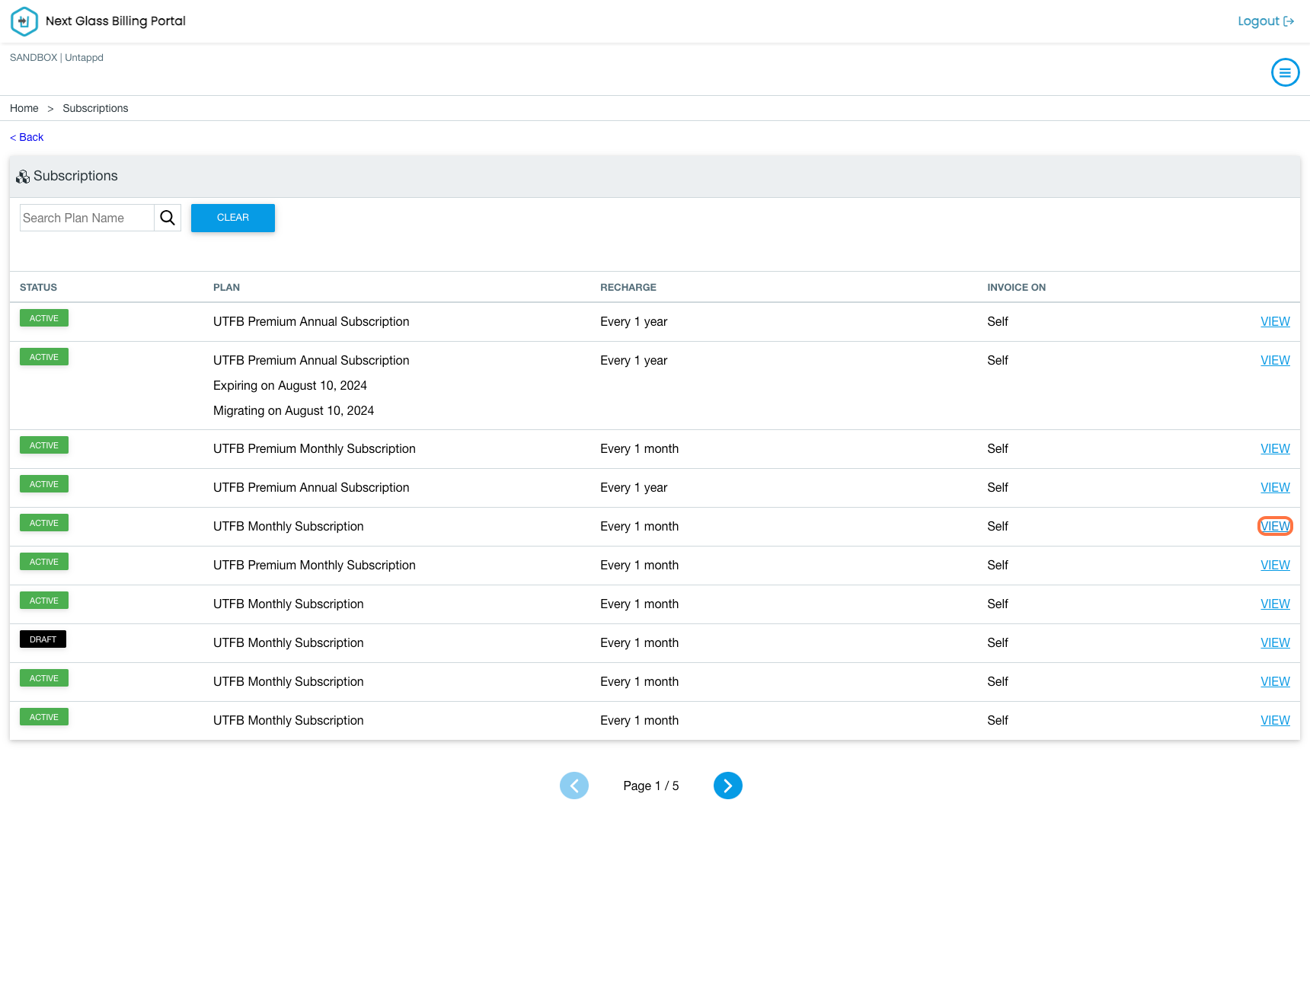Go to next page with right arrow
The image size is (1310, 988).
(727, 786)
